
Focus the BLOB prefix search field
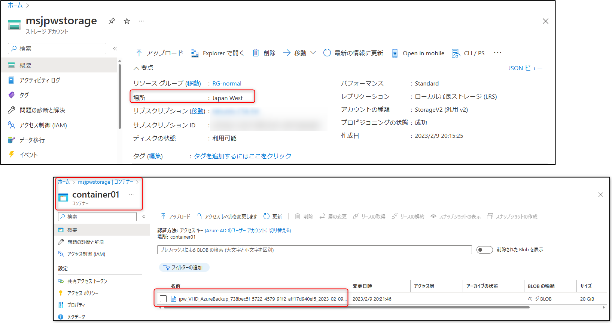pos(314,250)
